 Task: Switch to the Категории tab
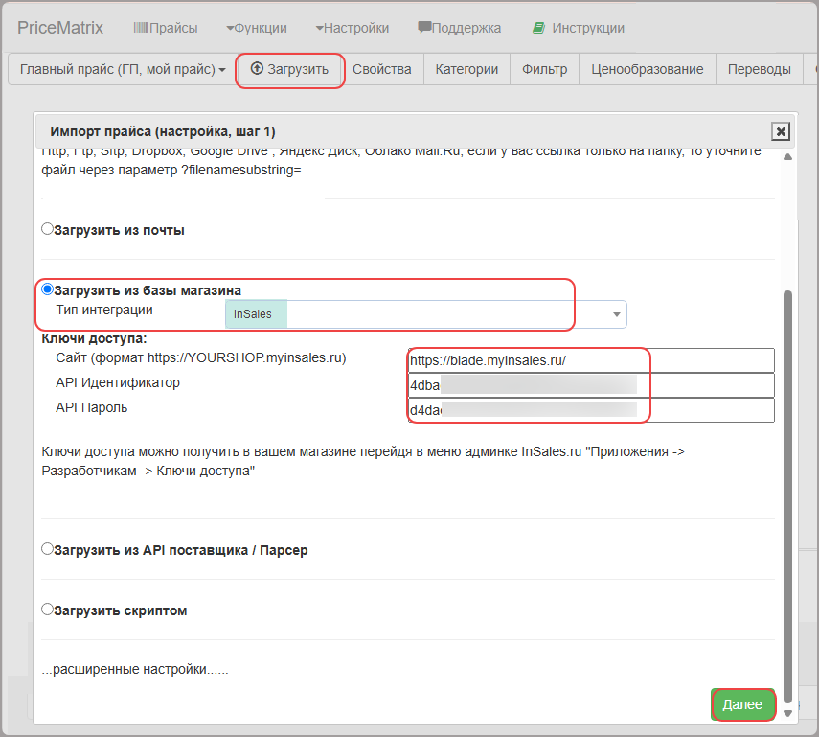pyautogui.click(x=466, y=69)
